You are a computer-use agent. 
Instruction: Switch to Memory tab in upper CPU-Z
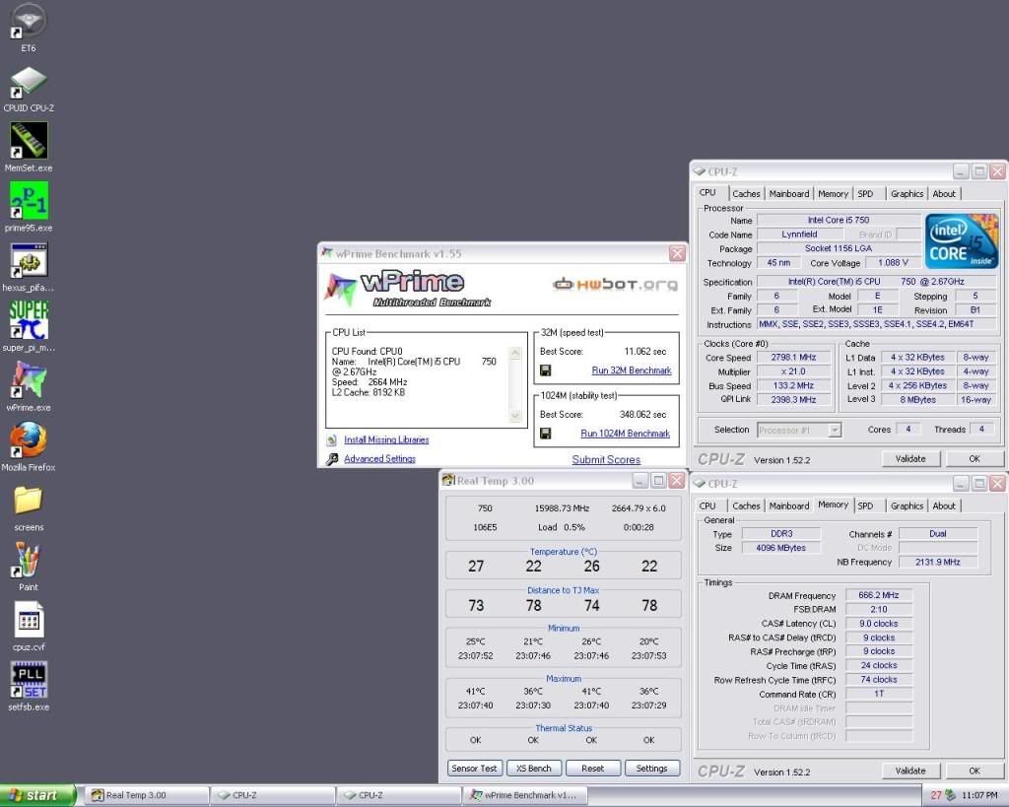834,194
